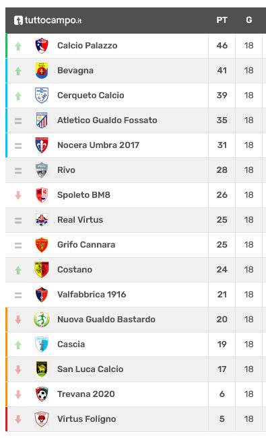Click Virtus Foligno crest icon

point(42,418)
